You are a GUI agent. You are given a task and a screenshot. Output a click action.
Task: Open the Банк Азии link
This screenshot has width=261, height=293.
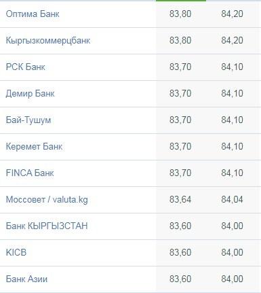click(26, 279)
